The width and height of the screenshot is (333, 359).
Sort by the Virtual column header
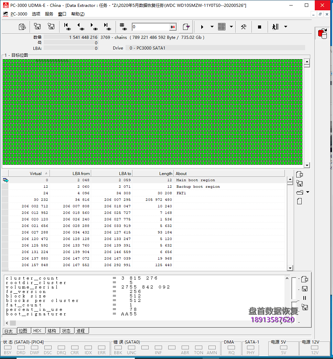click(x=29, y=173)
